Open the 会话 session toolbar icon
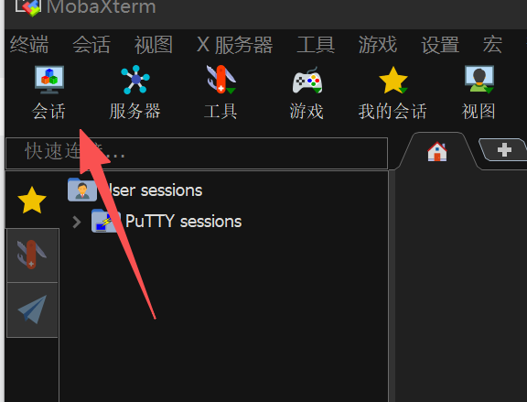Viewport: 527px width, 402px height. click(49, 92)
